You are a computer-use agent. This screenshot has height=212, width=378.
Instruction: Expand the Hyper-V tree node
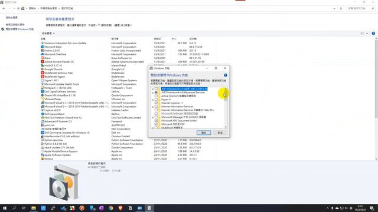[x=152, y=100]
